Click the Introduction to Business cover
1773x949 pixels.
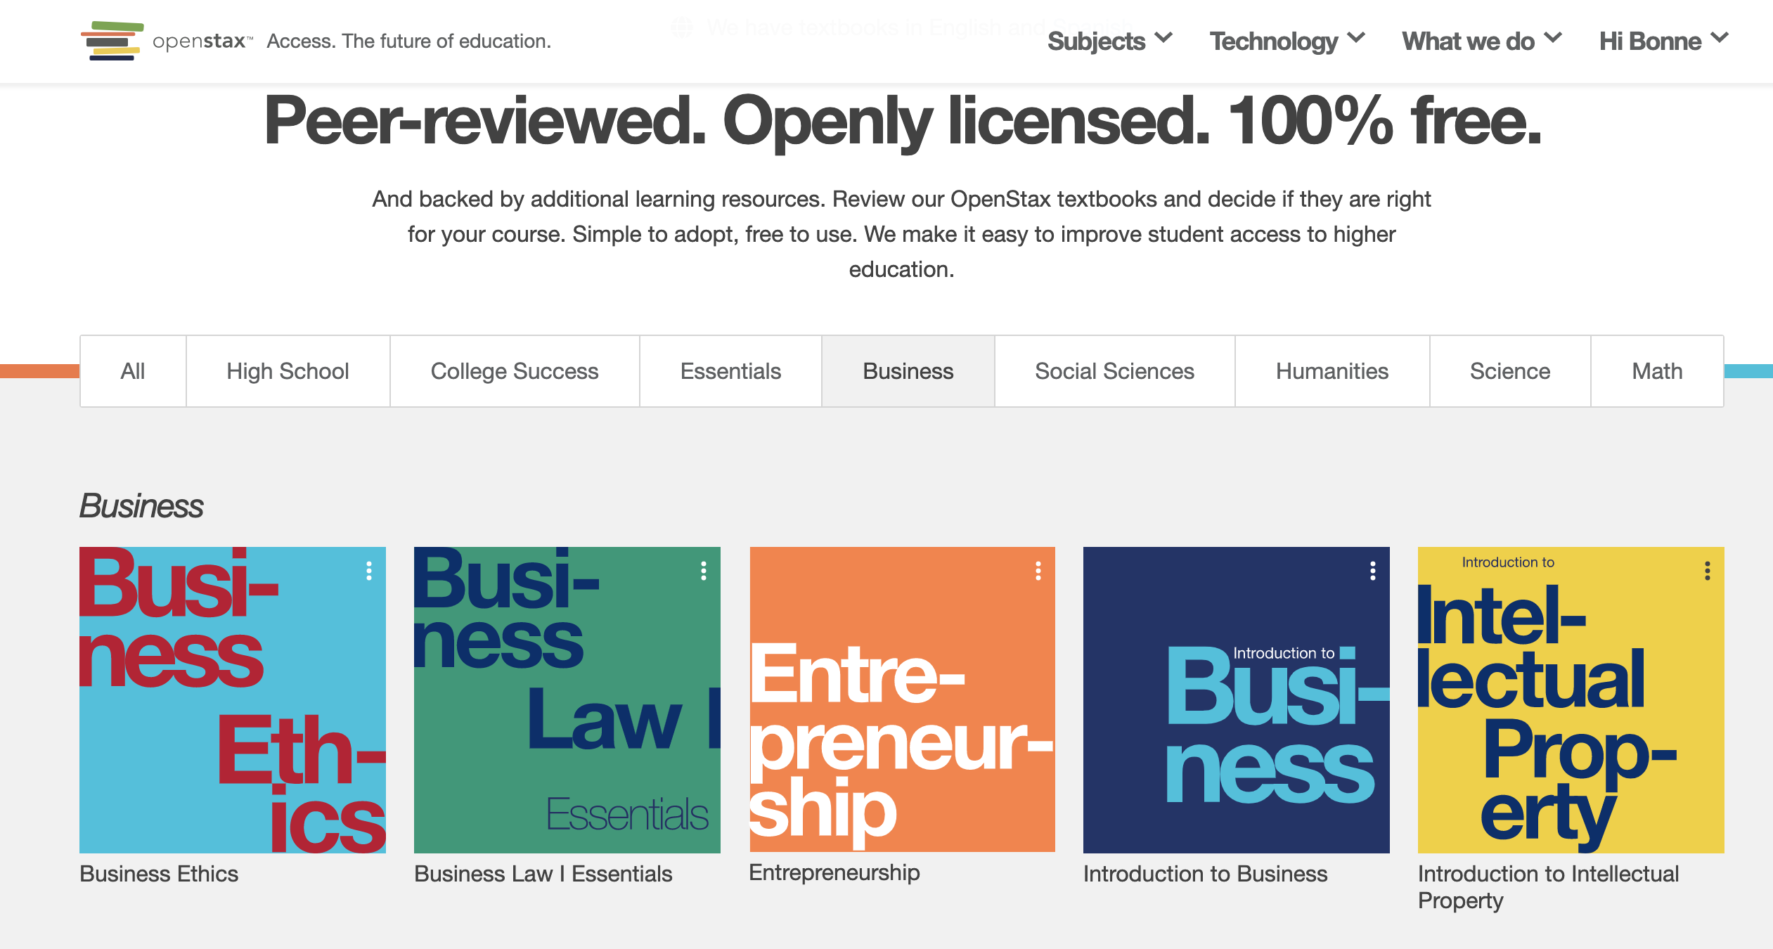tap(1236, 699)
